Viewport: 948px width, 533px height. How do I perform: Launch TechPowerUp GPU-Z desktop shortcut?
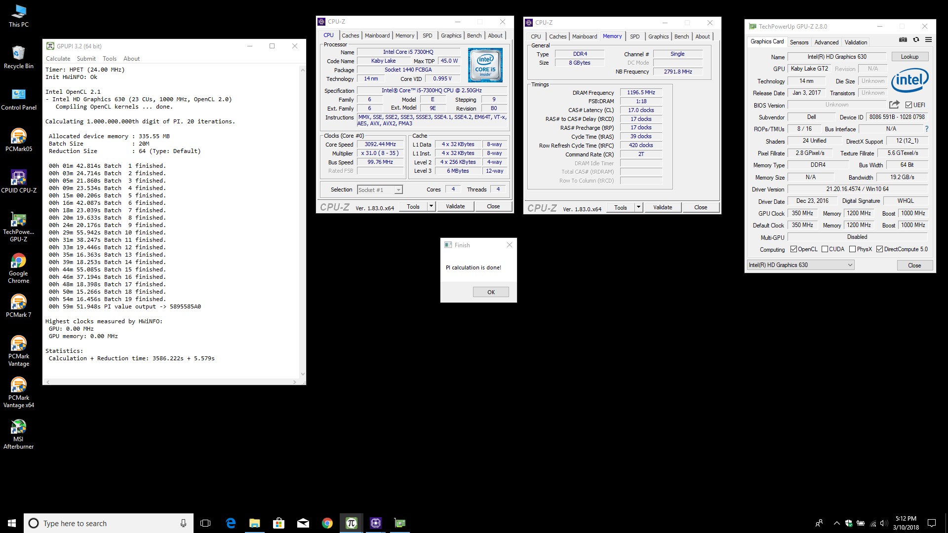19,227
